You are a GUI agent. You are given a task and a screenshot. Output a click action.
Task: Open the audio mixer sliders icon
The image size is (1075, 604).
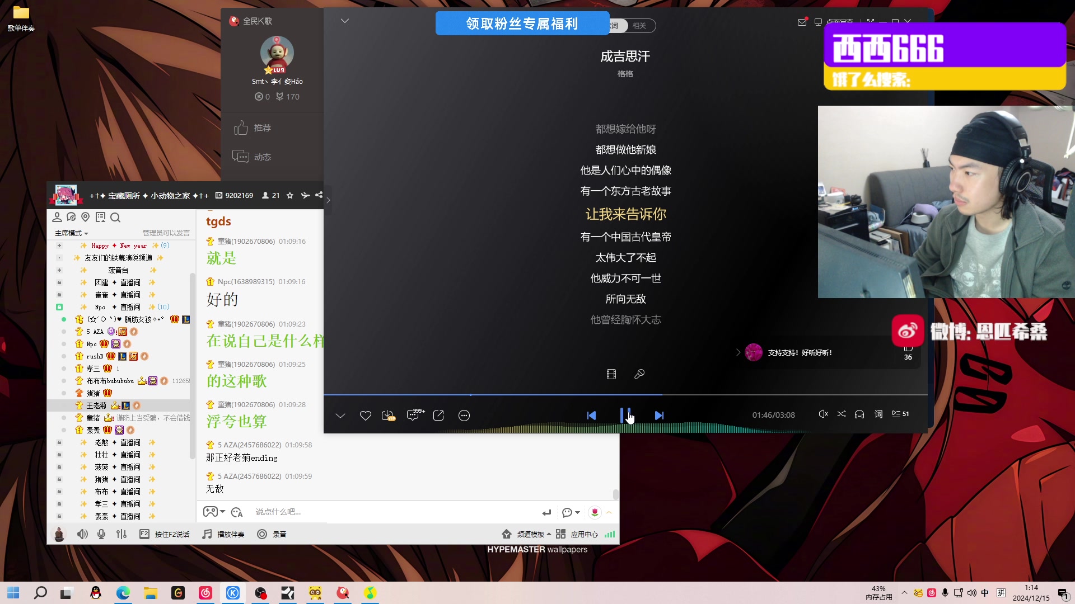pos(121,534)
